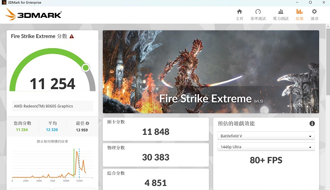Click the graphics score 11 848
Screen dimensions: 330x190
156,132
